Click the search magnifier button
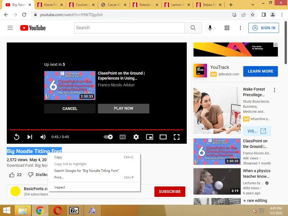 193,28
